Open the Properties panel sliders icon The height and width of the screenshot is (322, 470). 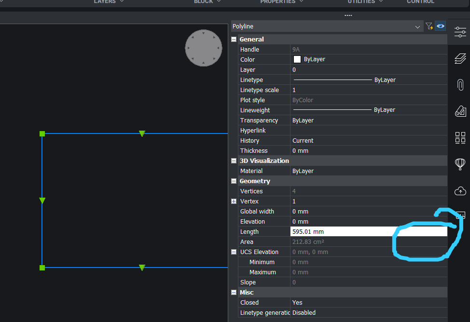coord(460,32)
